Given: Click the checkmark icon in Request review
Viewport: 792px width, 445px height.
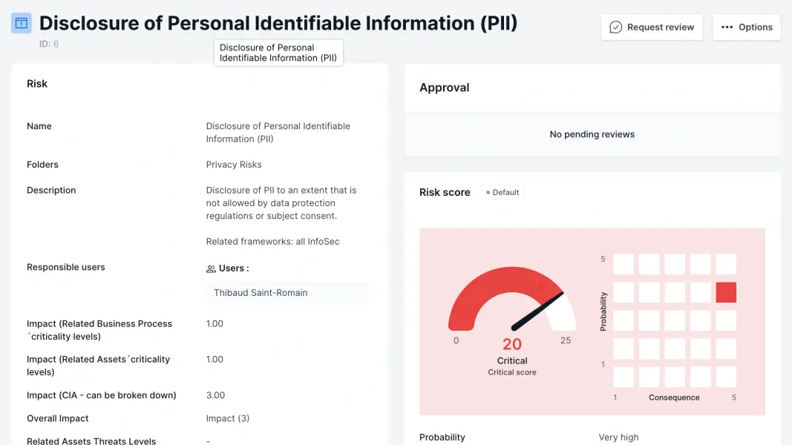Looking at the screenshot, I should pos(615,27).
